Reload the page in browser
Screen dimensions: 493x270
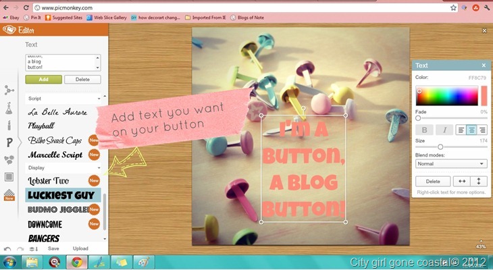point(26,7)
